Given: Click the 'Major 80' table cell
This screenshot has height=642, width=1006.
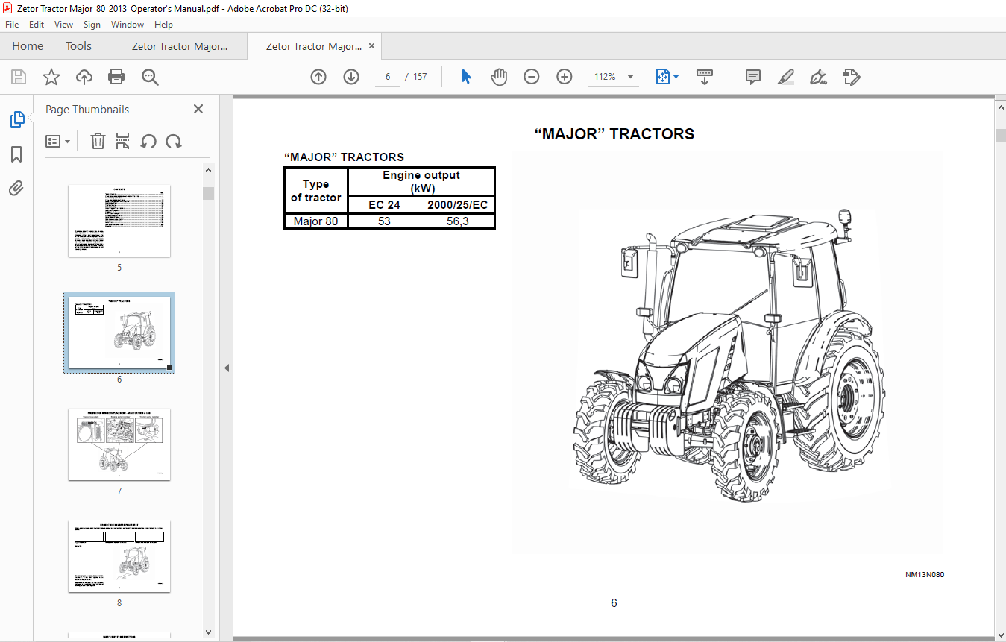Looking at the screenshot, I should point(315,221).
